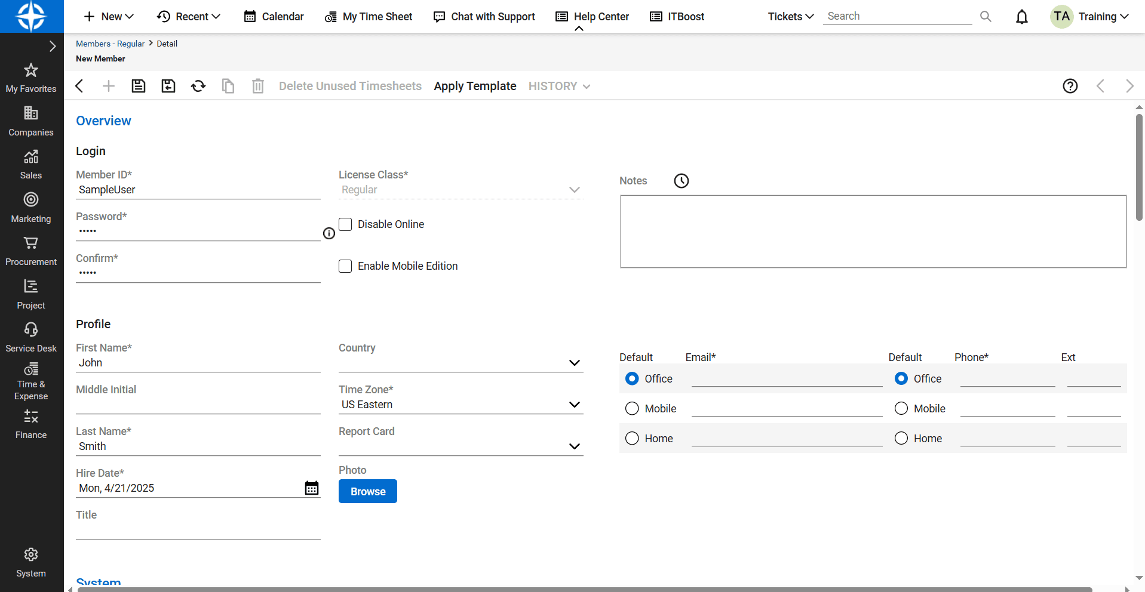
Task: Click the Browse photo button
Action: tap(368, 492)
